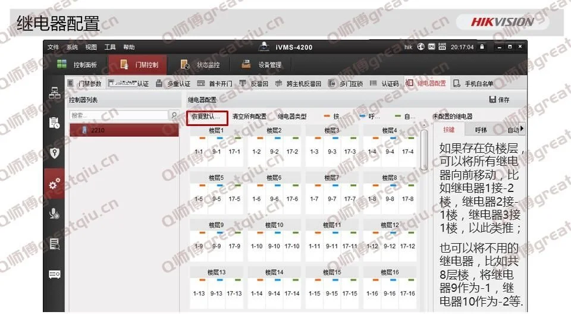Type in the controller 搜索 search field
The image size is (571, 321).
[118, 115]
